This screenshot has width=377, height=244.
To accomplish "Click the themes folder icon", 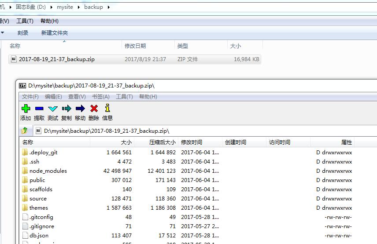I will pos(25,208).
